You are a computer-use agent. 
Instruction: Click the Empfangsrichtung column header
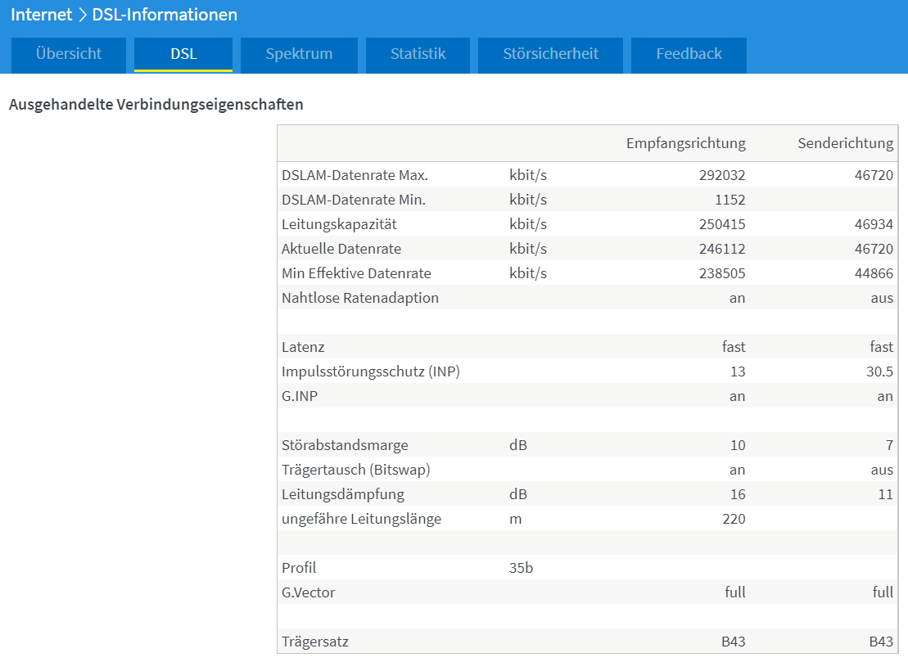685,143
